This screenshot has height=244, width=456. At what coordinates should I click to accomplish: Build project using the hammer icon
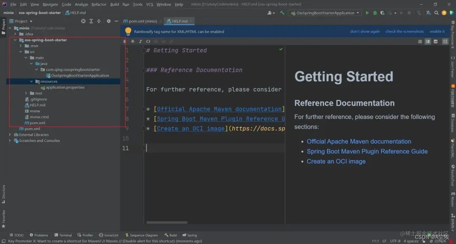coord(282,13)
